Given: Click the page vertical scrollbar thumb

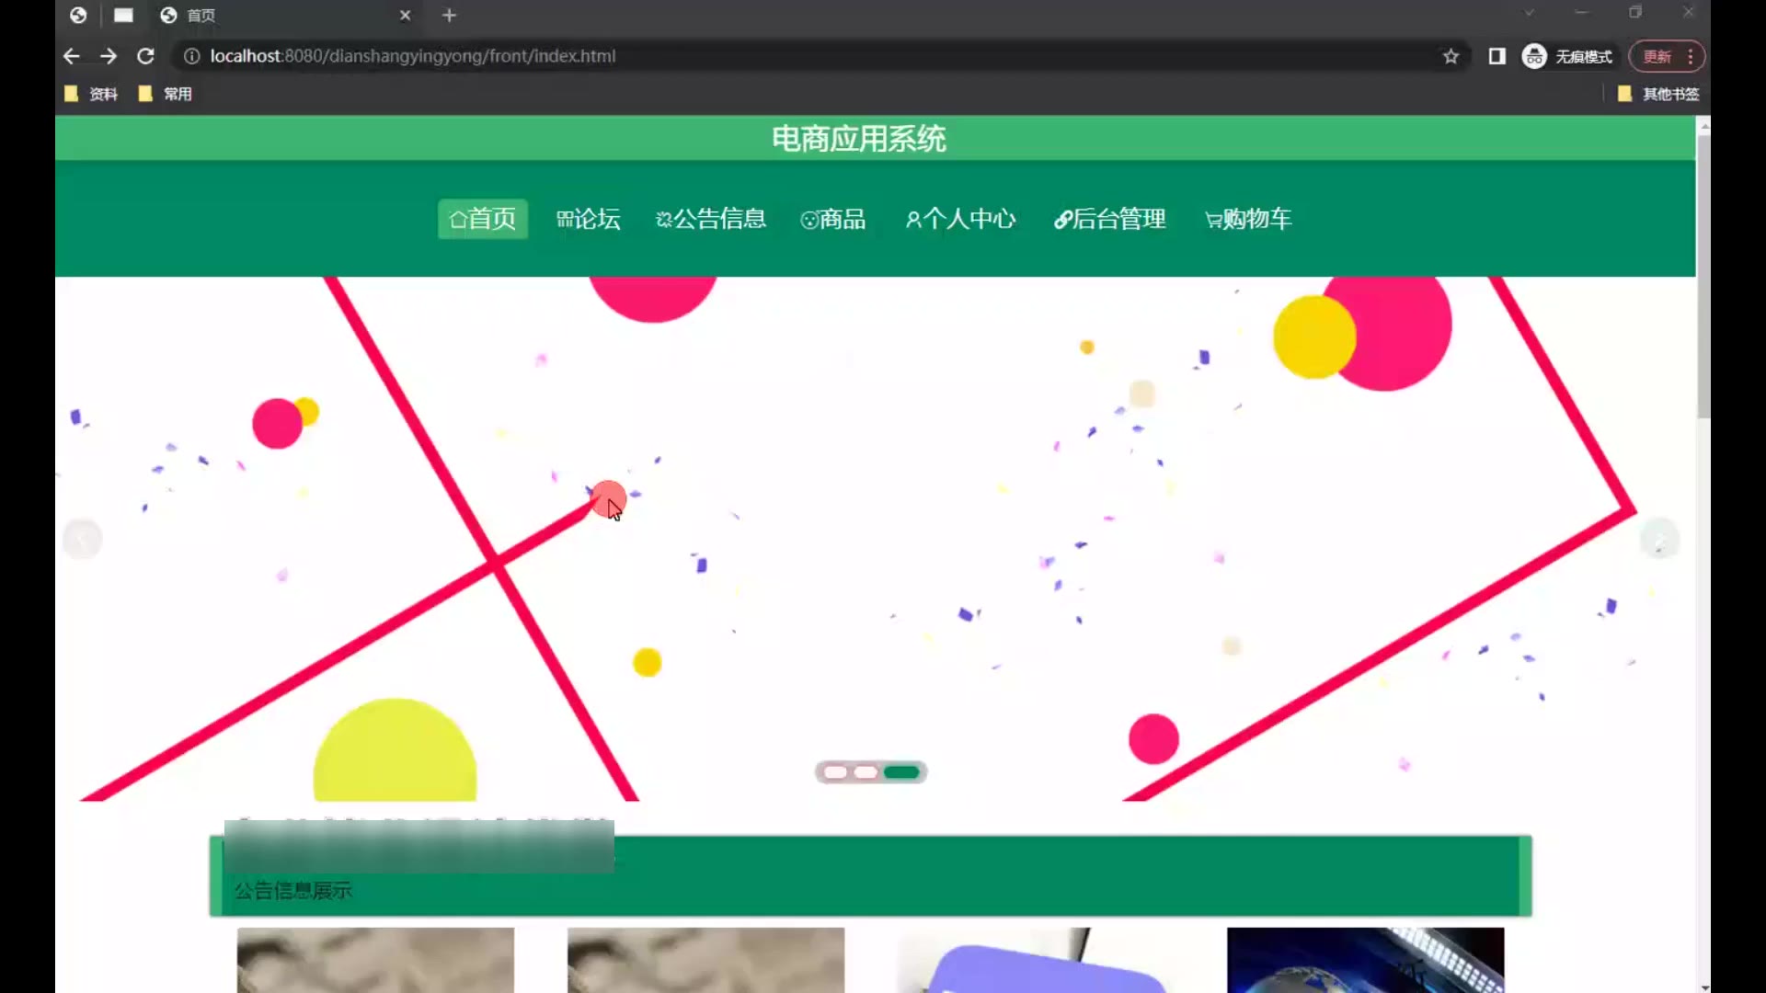Looking at the screenshot, I should [1703, 276].
